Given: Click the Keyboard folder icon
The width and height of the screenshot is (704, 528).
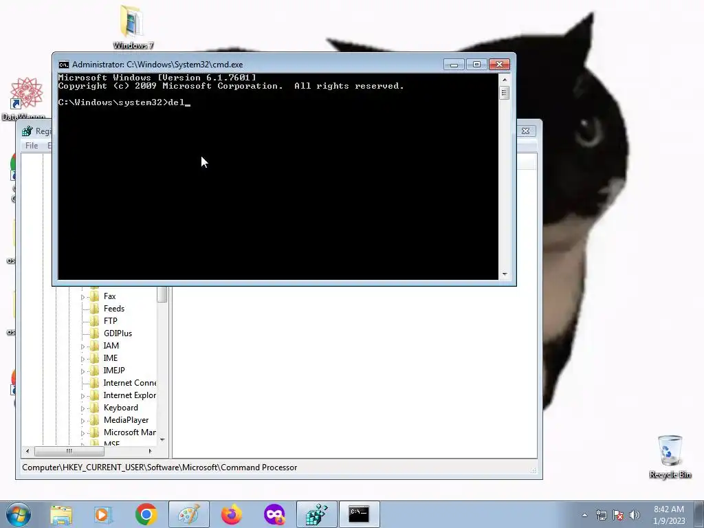Looking at the screenshot, I should click(x=94, y=408).
